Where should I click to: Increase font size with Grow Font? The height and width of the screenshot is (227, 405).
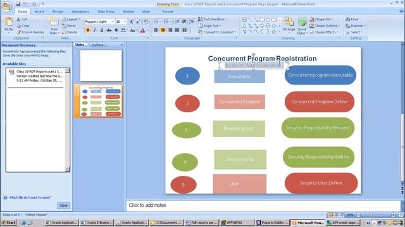131,21
